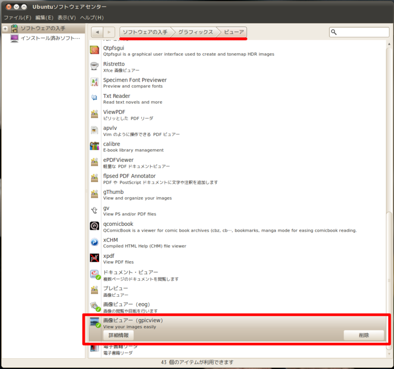Open the 表示(V) menu

point(66,18)
